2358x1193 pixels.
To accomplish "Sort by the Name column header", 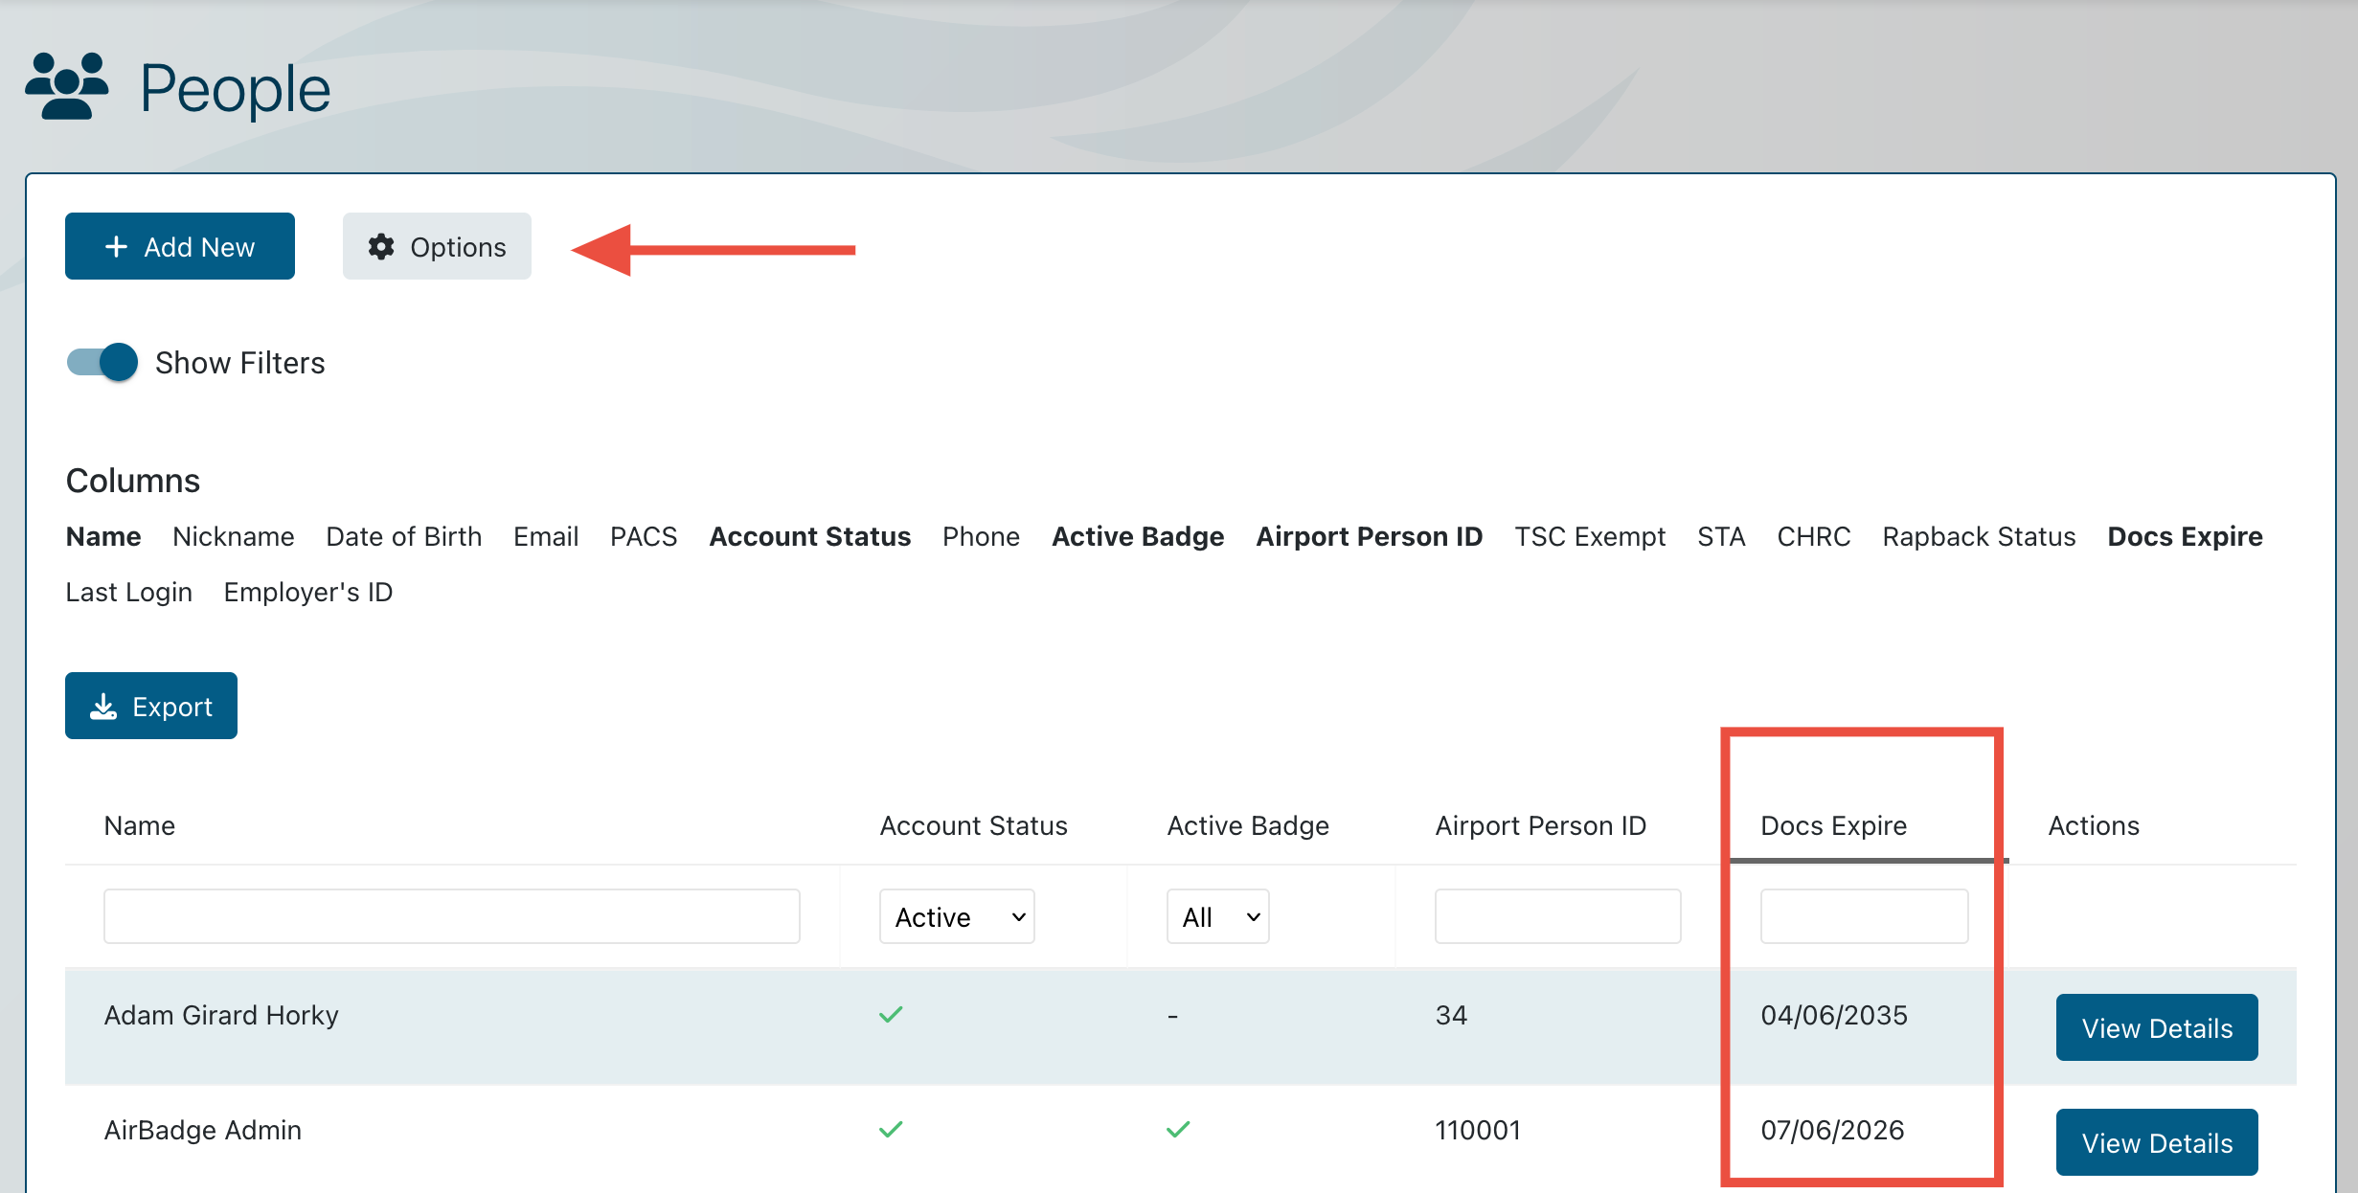I will (140, 825).
